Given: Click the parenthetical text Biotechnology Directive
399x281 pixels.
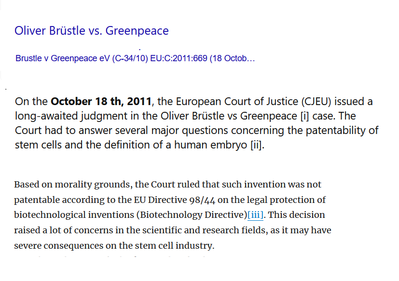Looking at the screenshot, I should coord(192,215).
